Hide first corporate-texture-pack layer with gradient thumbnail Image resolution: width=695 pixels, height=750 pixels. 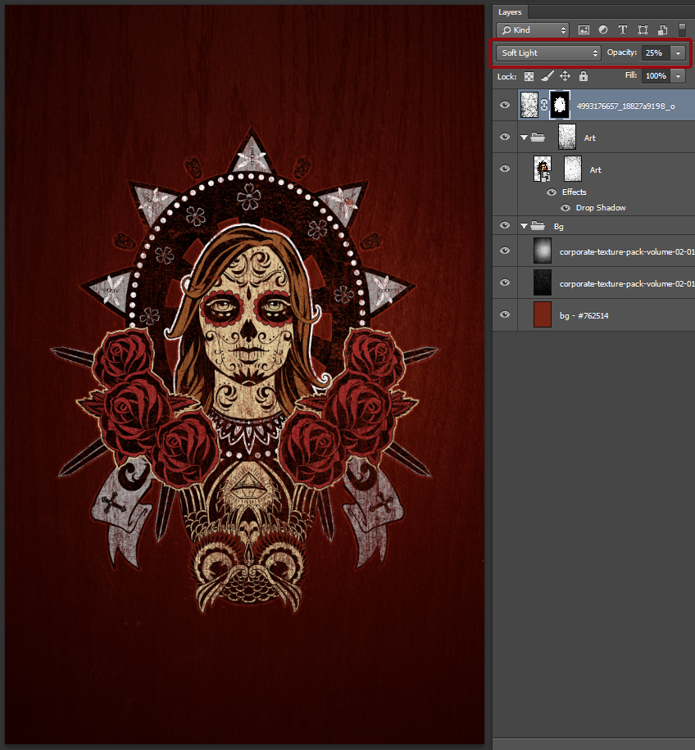pyautogui.click(x=505, y=251)
